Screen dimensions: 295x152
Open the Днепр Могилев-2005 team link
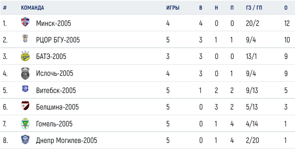point(67,140)
